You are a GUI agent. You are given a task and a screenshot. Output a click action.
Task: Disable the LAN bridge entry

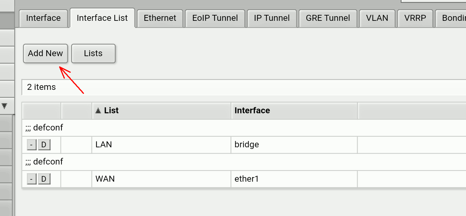[44, 145]
